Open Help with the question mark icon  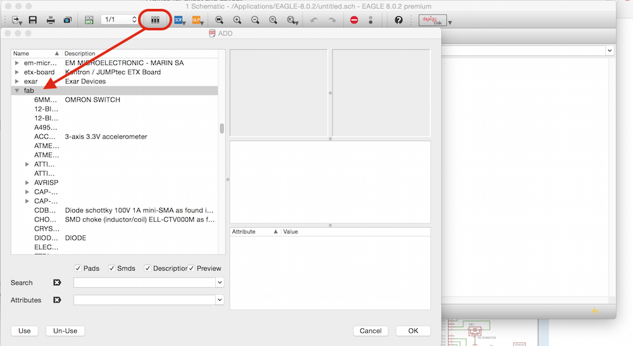(398, 20)
